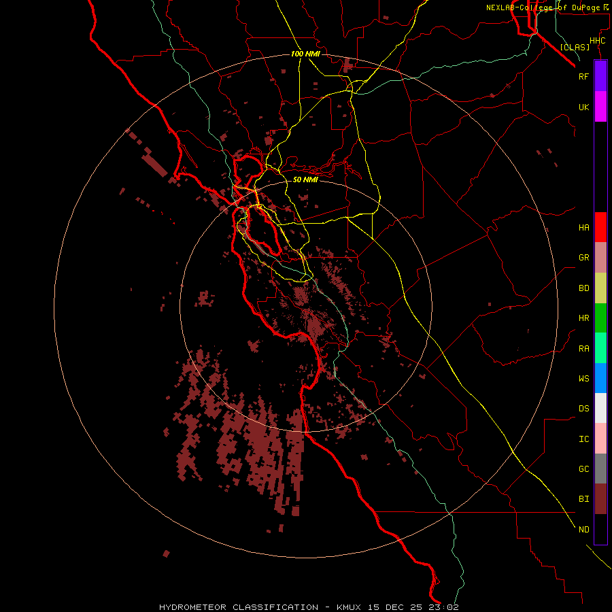Click the DS legend label
The height and width of the screenshot is (612, 612).
583,409
